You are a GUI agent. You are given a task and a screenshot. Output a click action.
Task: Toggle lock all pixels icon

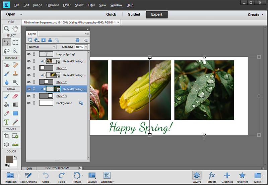coord(50,40)
